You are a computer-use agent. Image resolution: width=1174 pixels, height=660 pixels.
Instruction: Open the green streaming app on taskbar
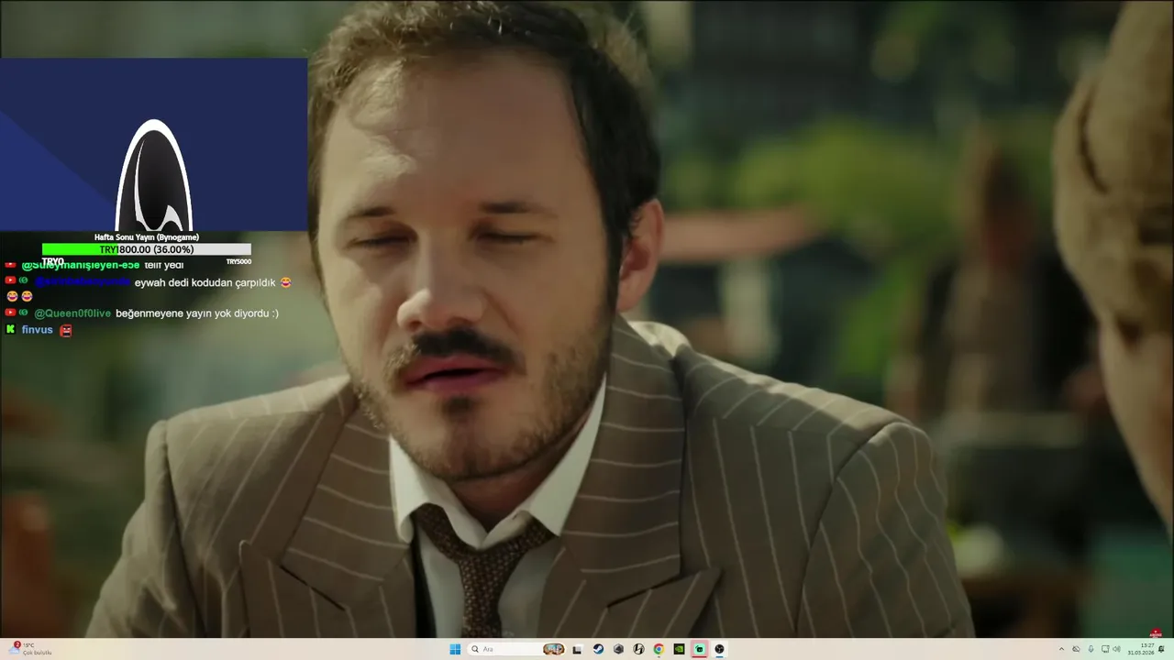point(699,649)
